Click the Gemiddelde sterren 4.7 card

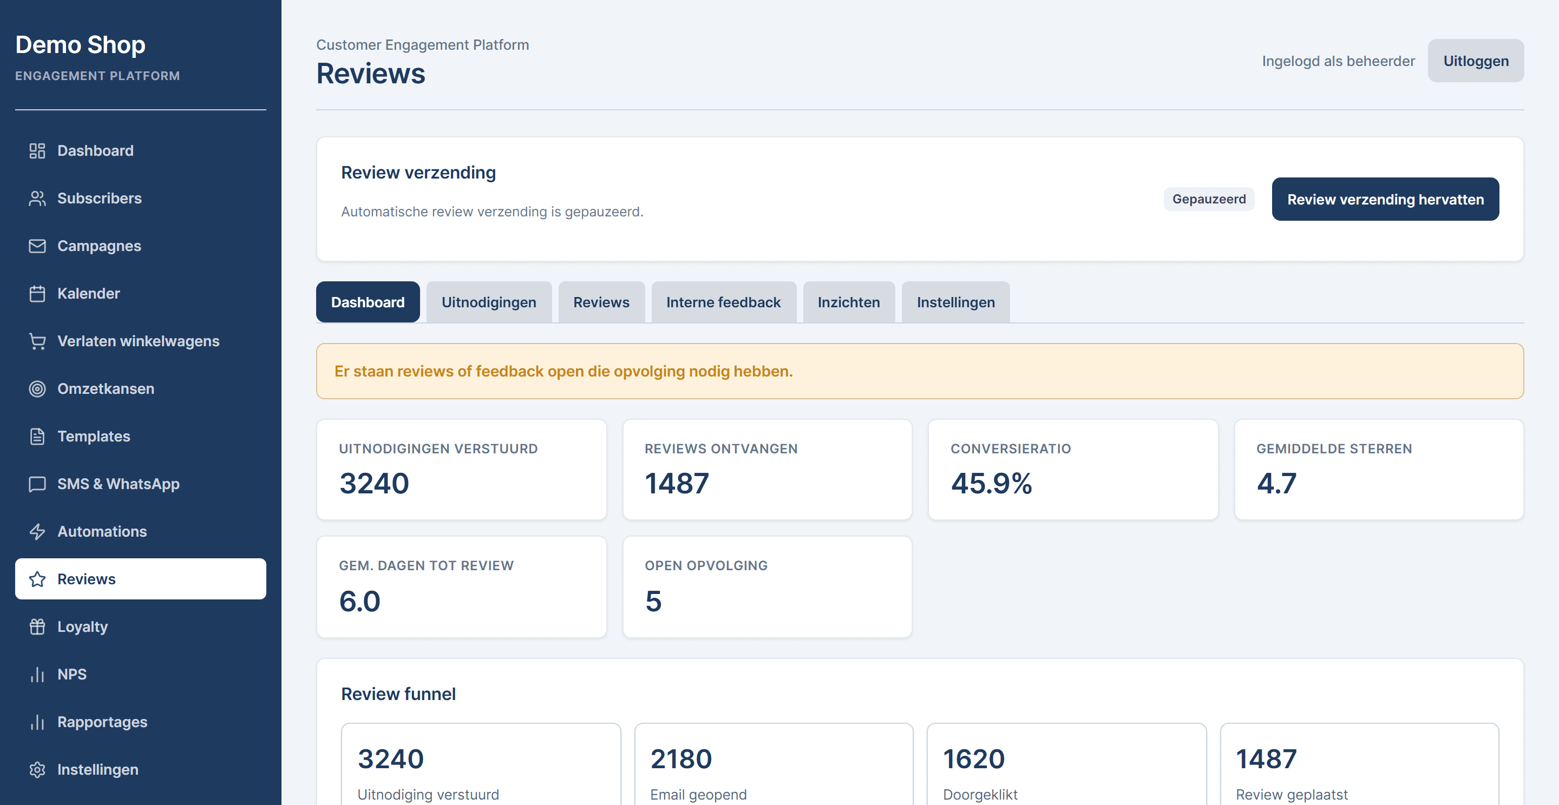tap(1379, 470)
